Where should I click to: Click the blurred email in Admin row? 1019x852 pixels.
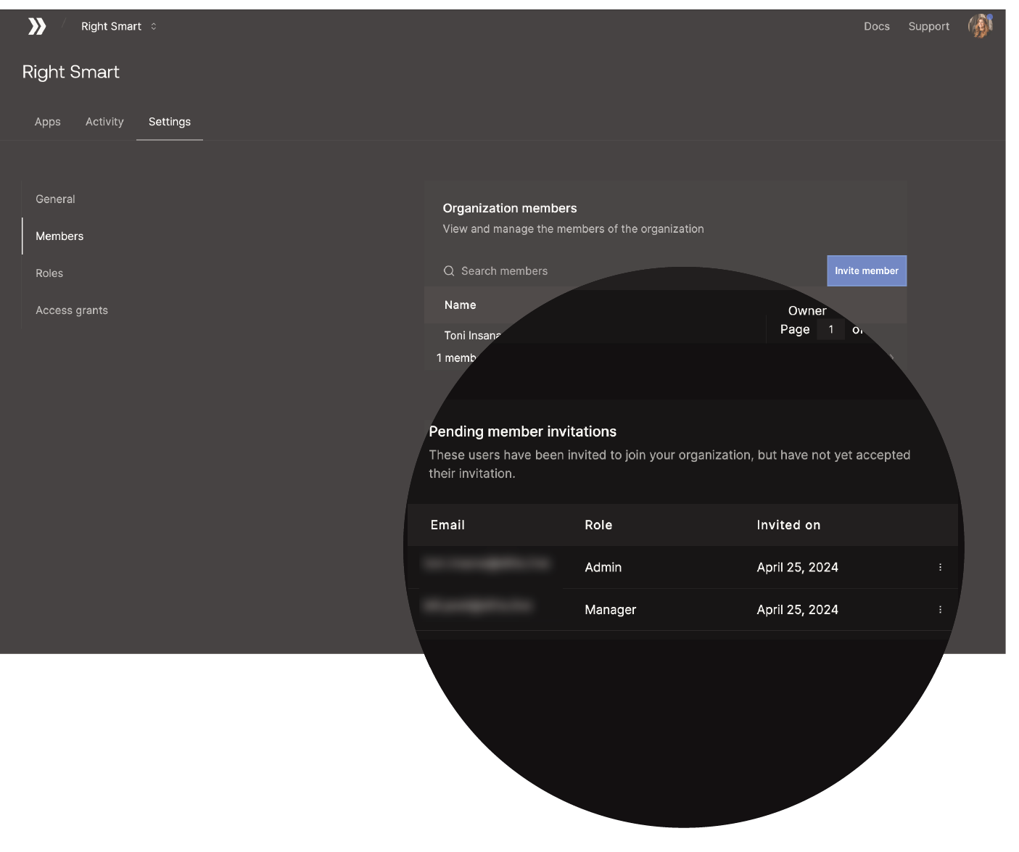486,563
